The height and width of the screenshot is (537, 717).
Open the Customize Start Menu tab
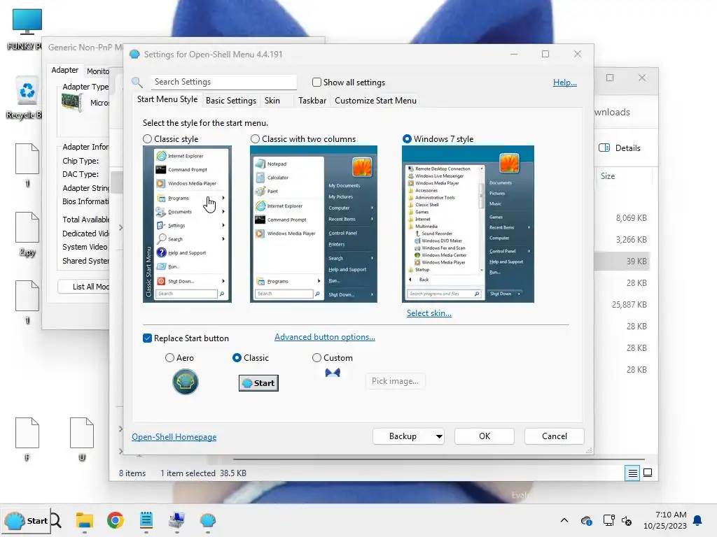(375, 101)
